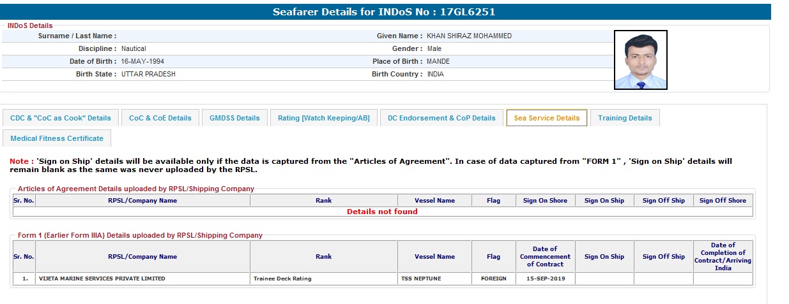Open the CDC & "CoC as Cook" Details tab

click(61, 118)
